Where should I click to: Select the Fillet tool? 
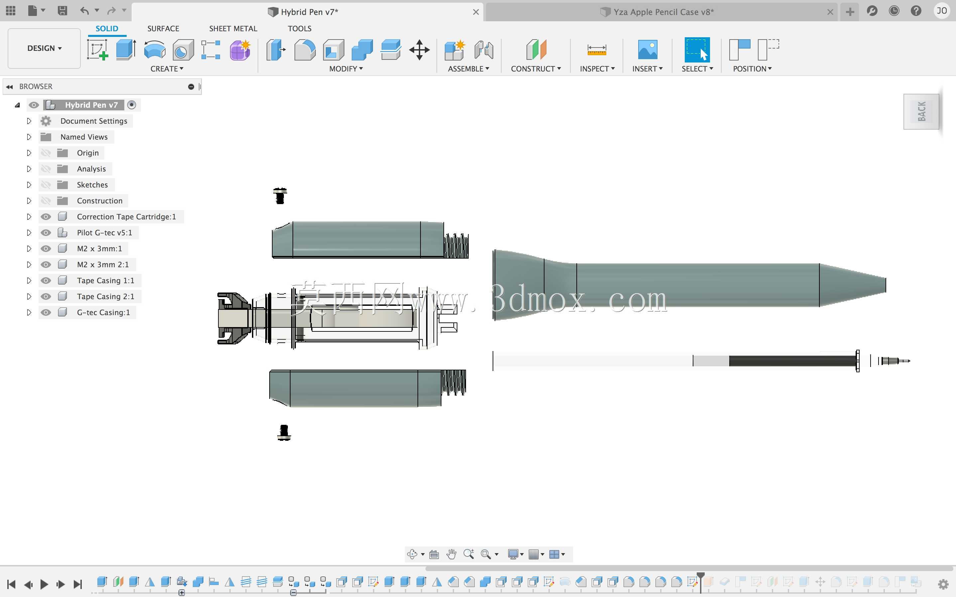[x=305, y=50]
